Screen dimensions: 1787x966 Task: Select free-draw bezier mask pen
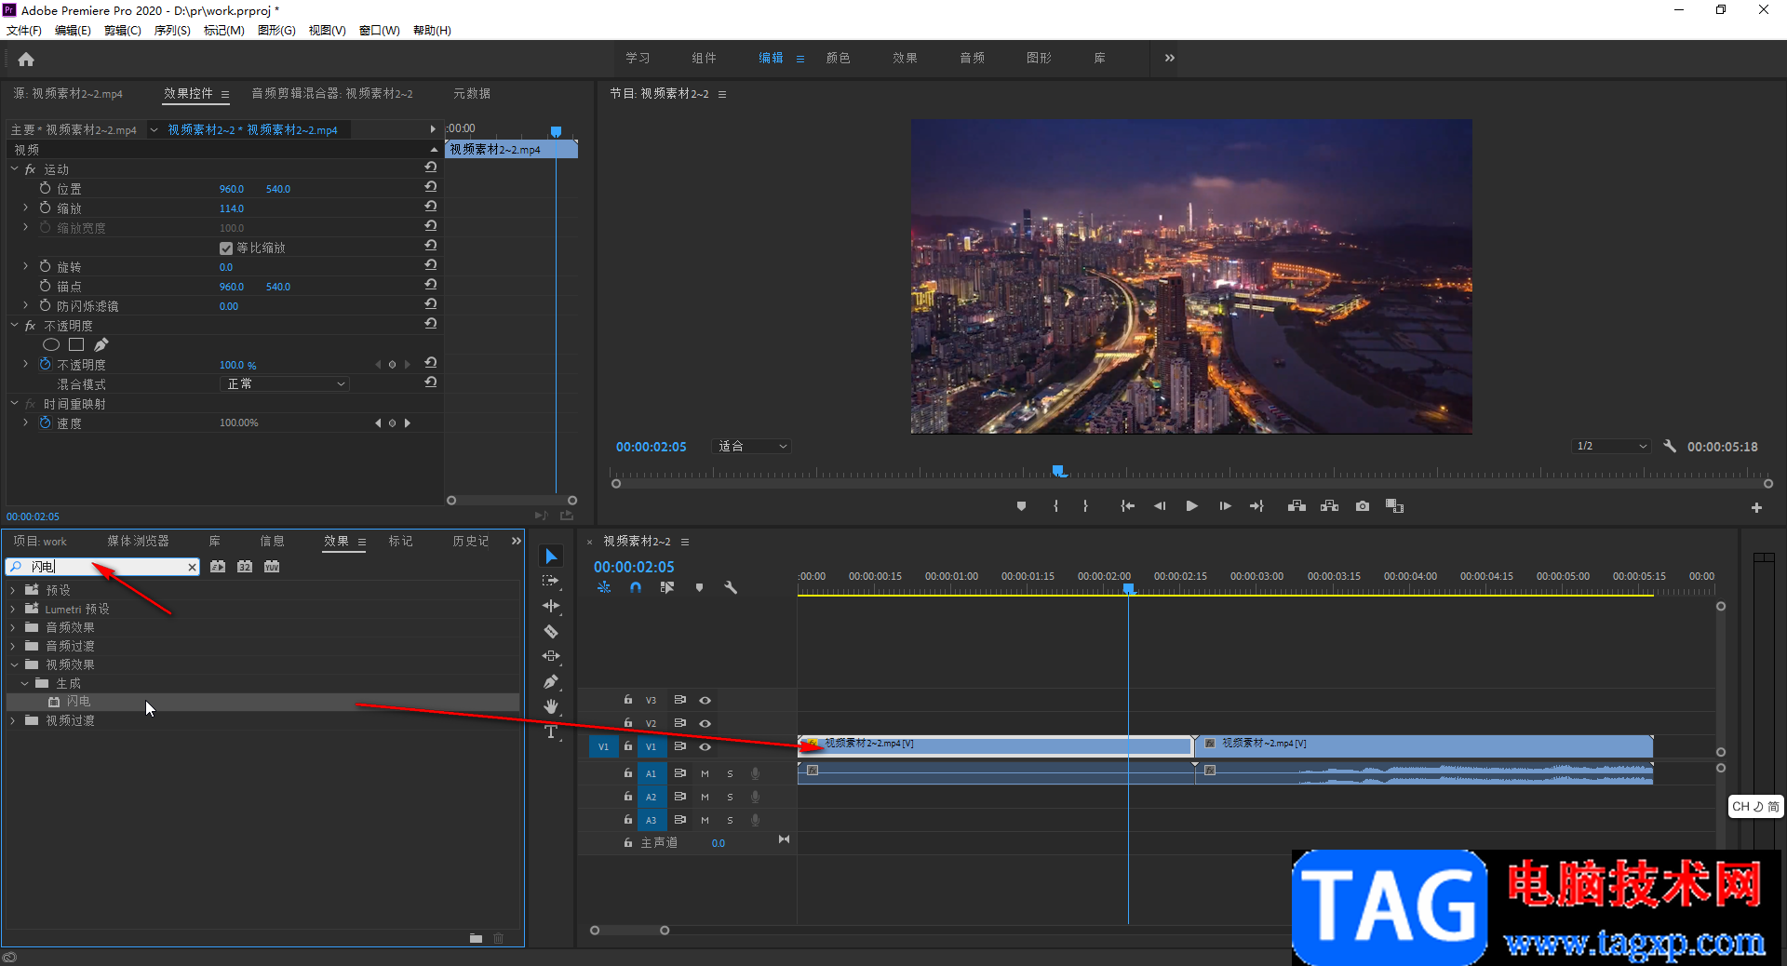[101, 345]
